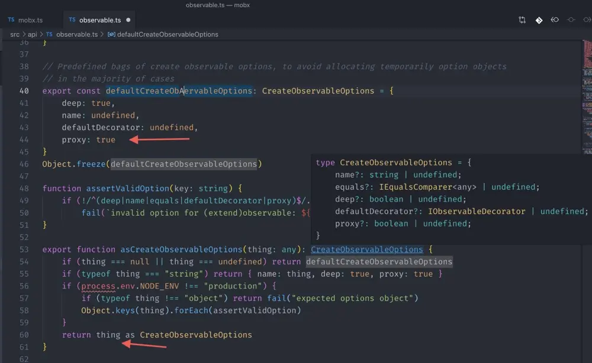Click the symbol icon beside defaultCreateObservableOptions breadcrumb
The width and height of the screenshot is (592, 363).
111,34
